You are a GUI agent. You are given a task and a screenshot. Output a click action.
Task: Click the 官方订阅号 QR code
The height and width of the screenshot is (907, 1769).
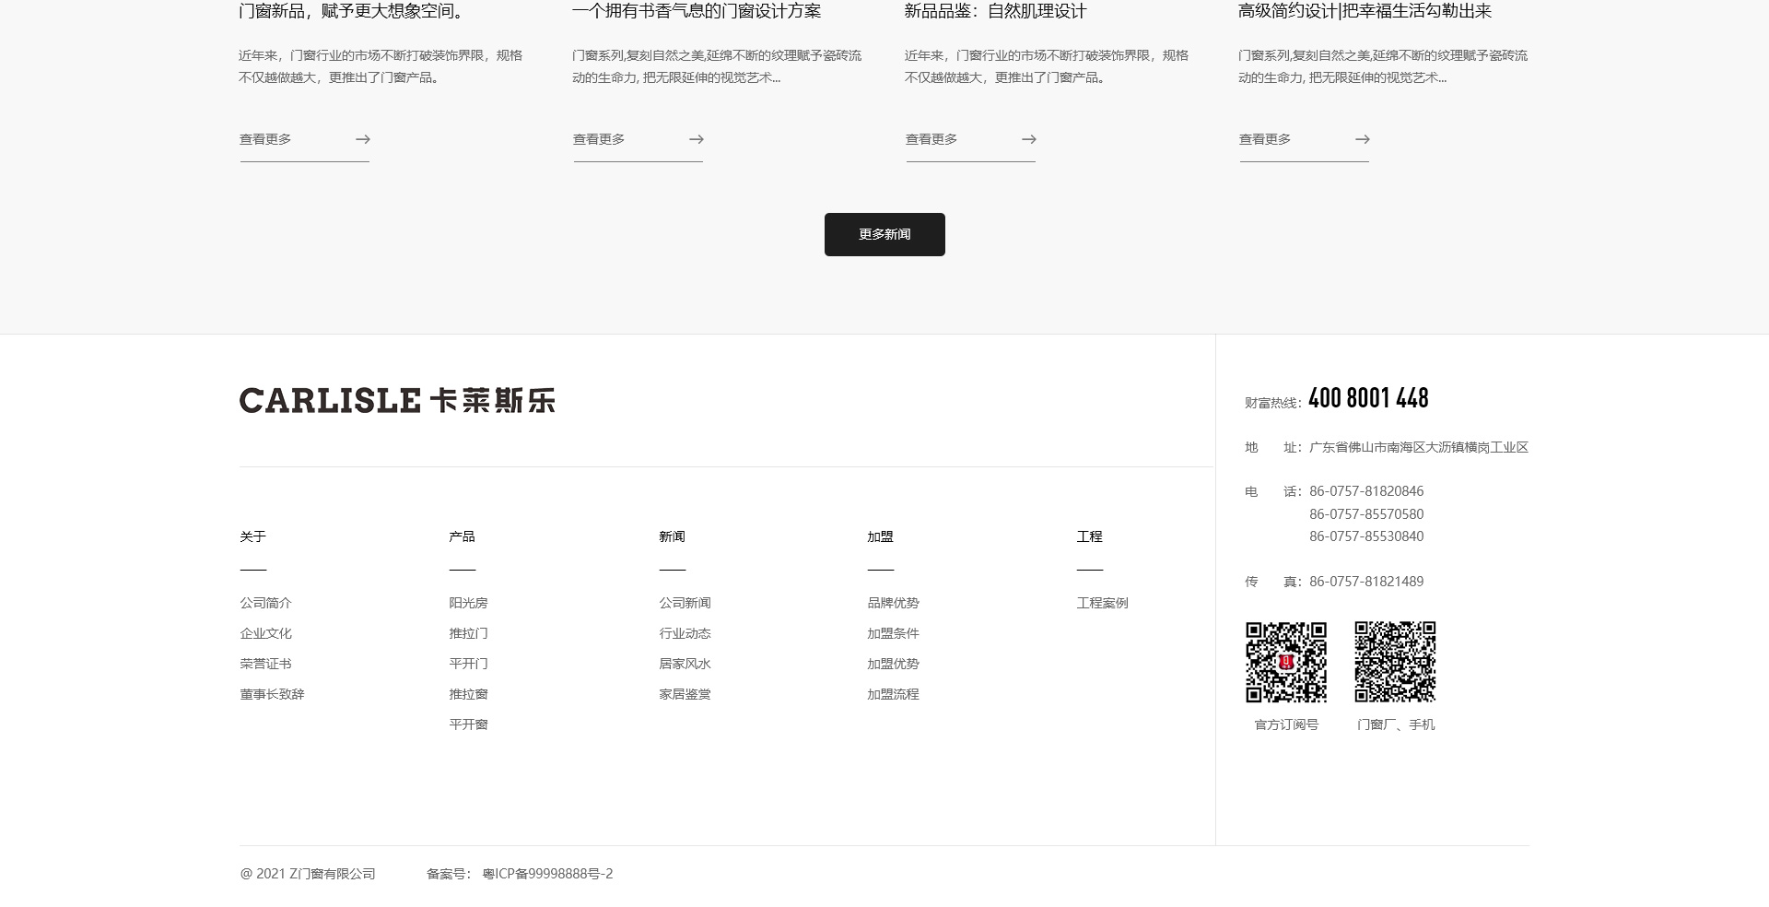pyautogui.click(x=1286, y=662)
